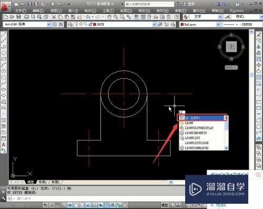This screenshot has width=263, height=209.
Task: Expand the AutoCAD 经典 workspace dropdown
Action: pyautogui.click(x=49, y=24)
